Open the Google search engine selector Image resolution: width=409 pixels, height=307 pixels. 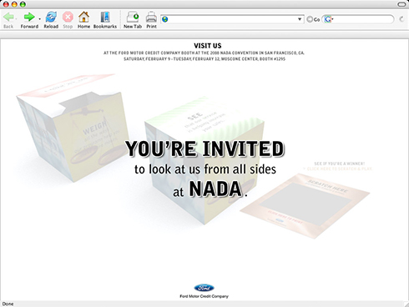click(x=329, y=19)
